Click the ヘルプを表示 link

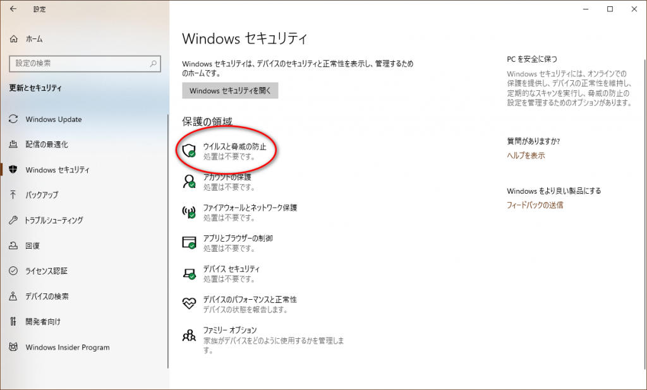coord(526,155)
